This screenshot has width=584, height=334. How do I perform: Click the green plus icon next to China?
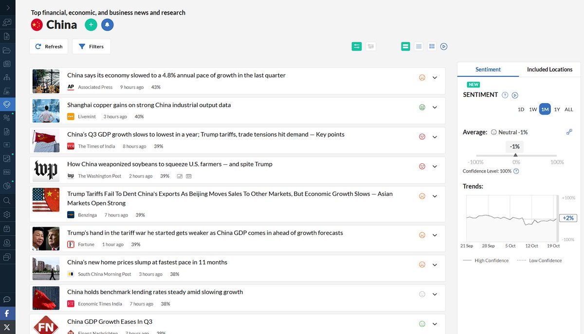pyautogui.click(x=91, y=24)
